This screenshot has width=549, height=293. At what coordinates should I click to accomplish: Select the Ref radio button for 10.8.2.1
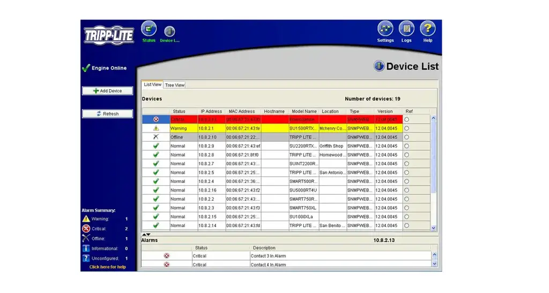click(x=406, y=128)
